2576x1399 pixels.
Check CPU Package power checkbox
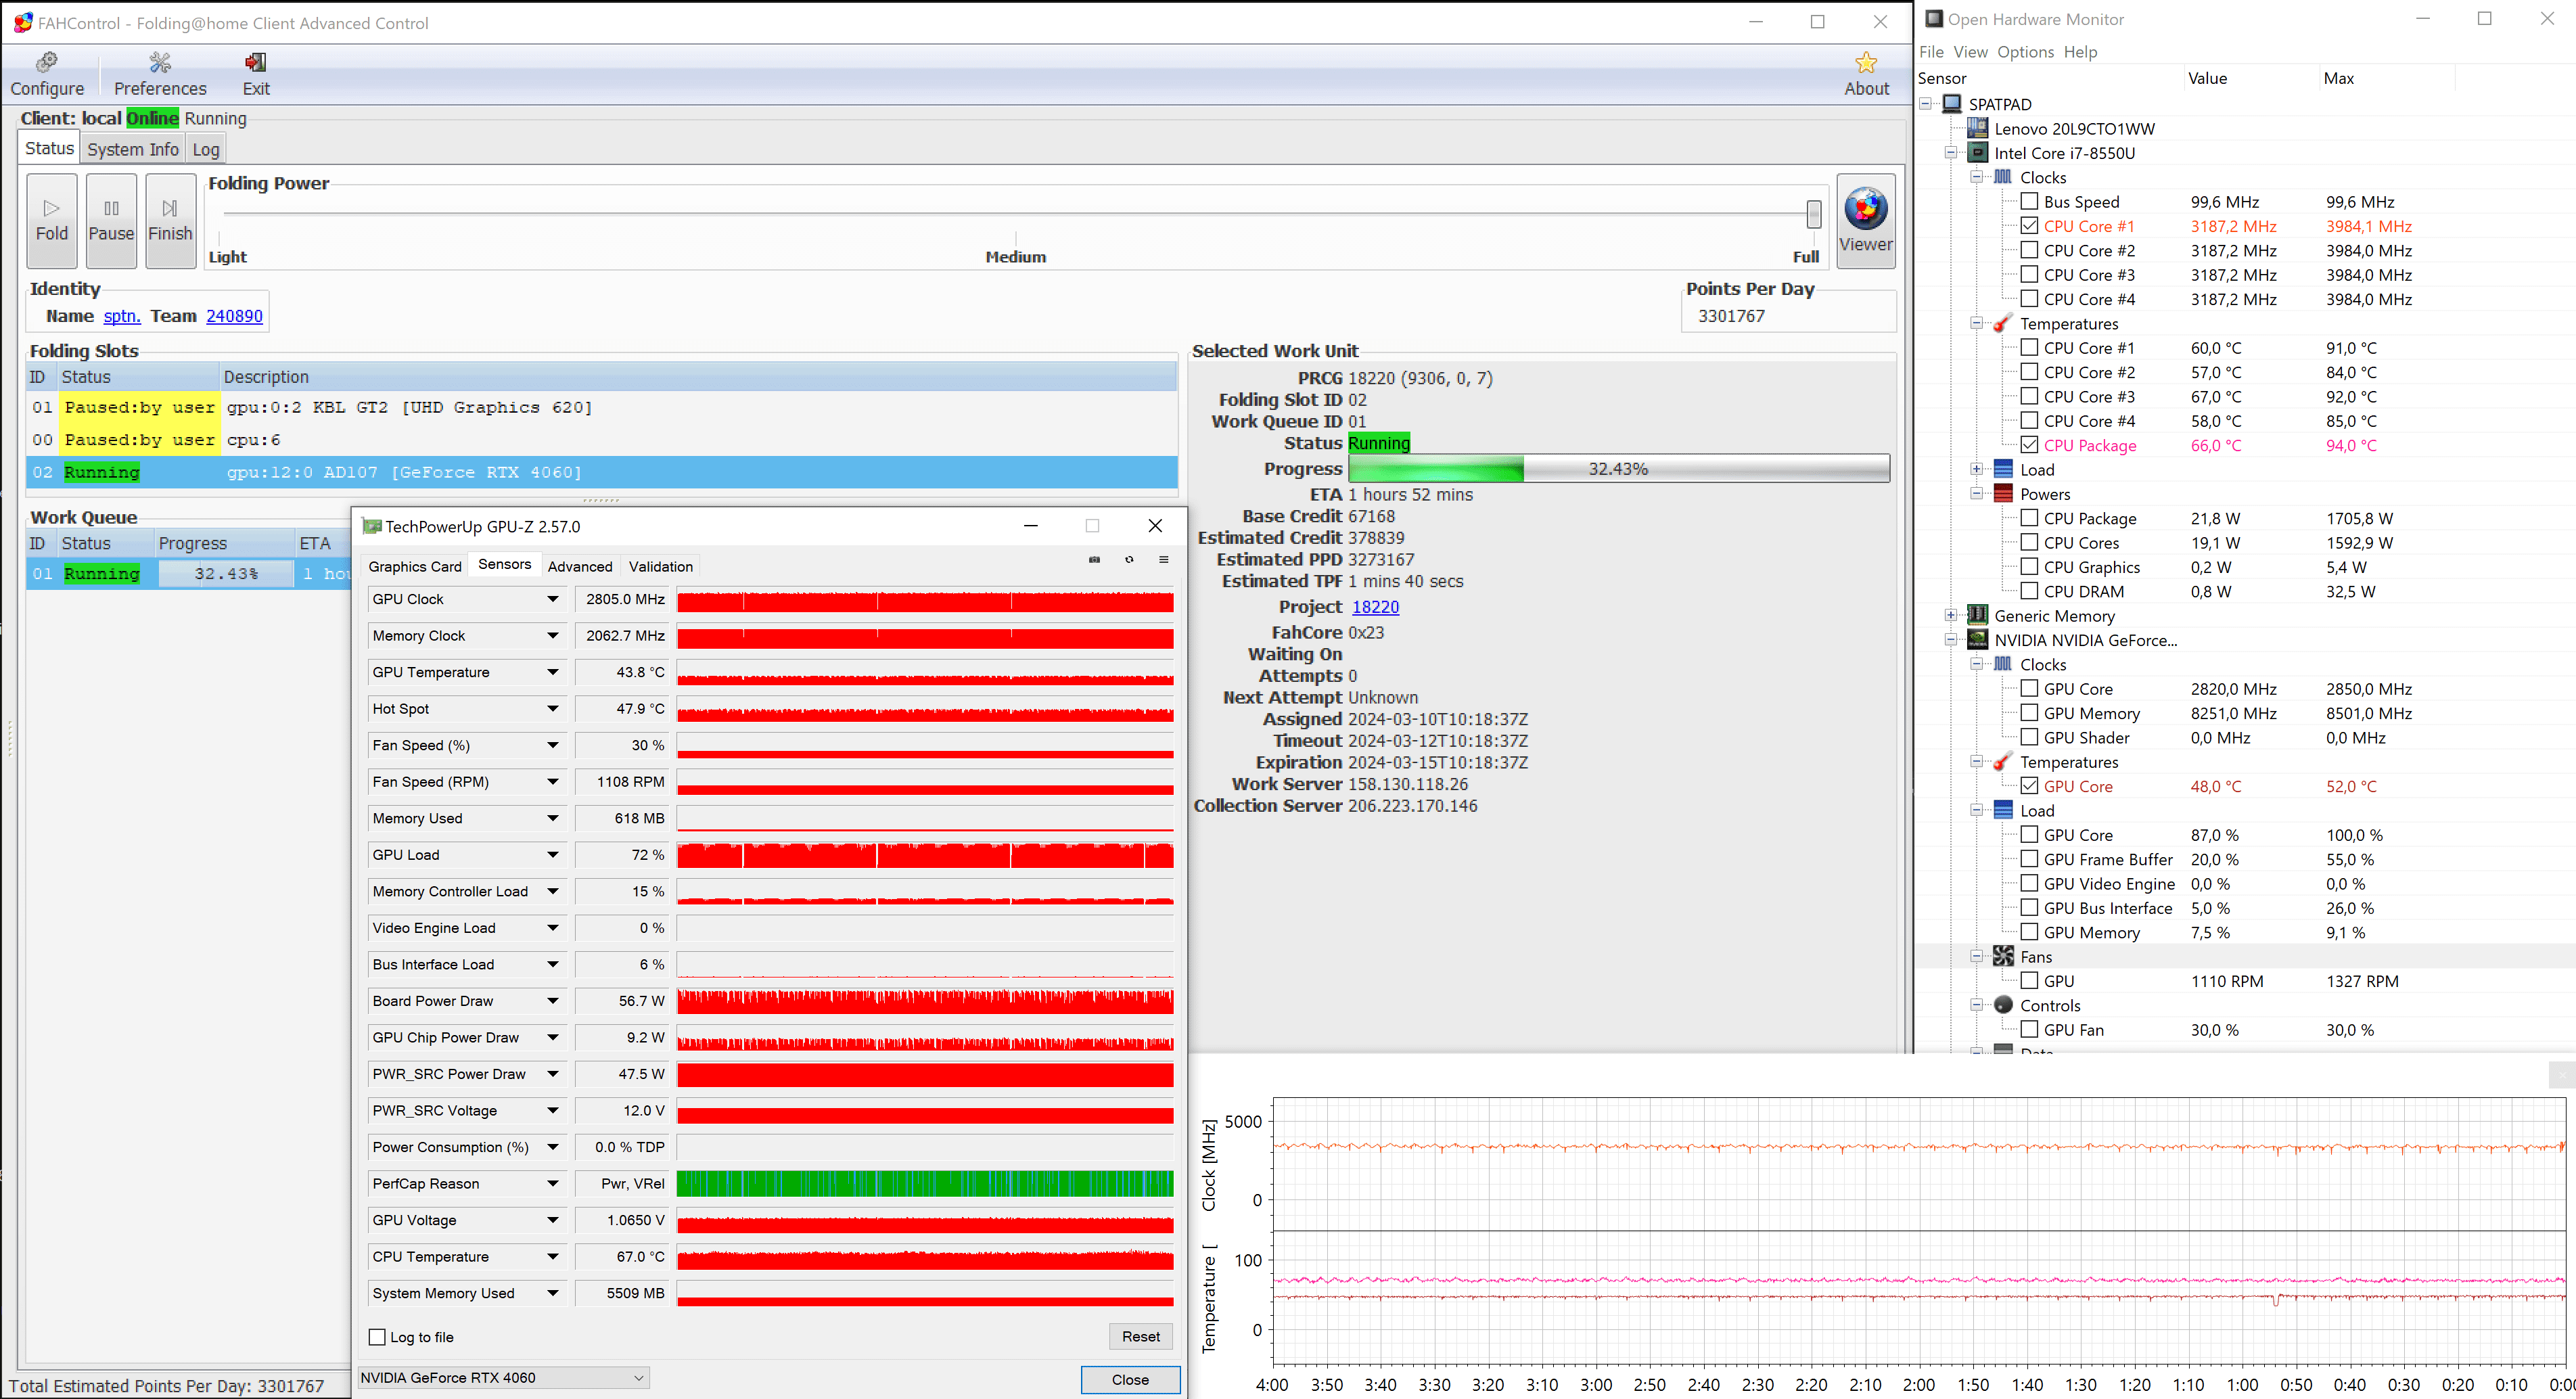[x=2029, y=518]
